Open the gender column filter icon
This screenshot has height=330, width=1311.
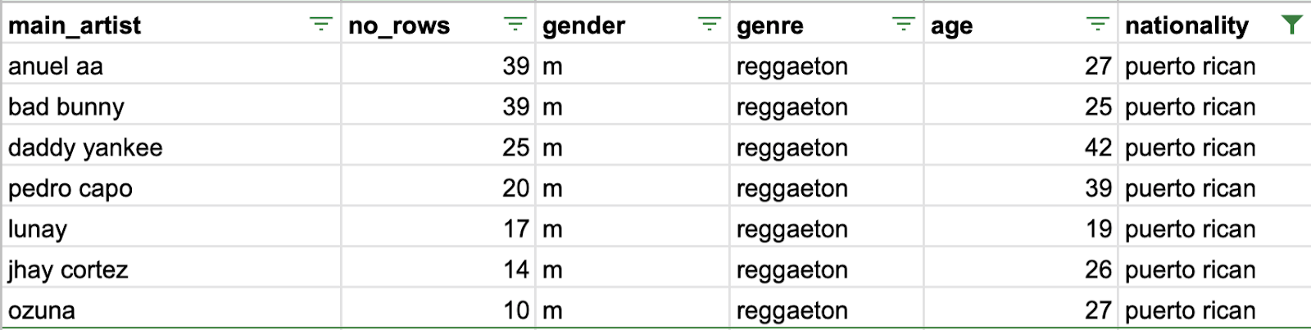pyautogui.click(x=709, y=25)
